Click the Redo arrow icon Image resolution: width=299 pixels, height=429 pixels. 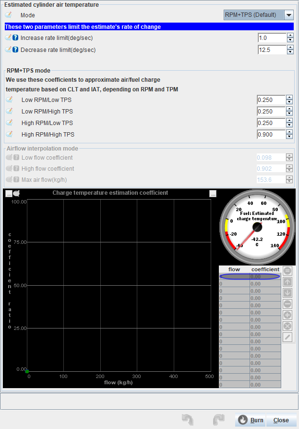point(219,420)
